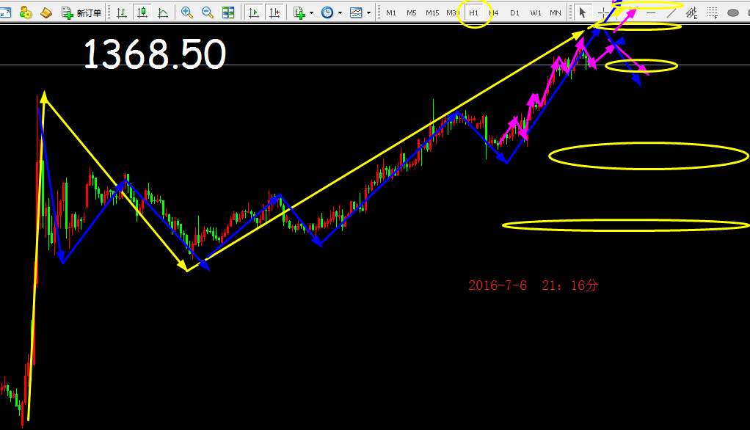
Task: Select the W1 timeframe
Action: click(x=536, y=13)
